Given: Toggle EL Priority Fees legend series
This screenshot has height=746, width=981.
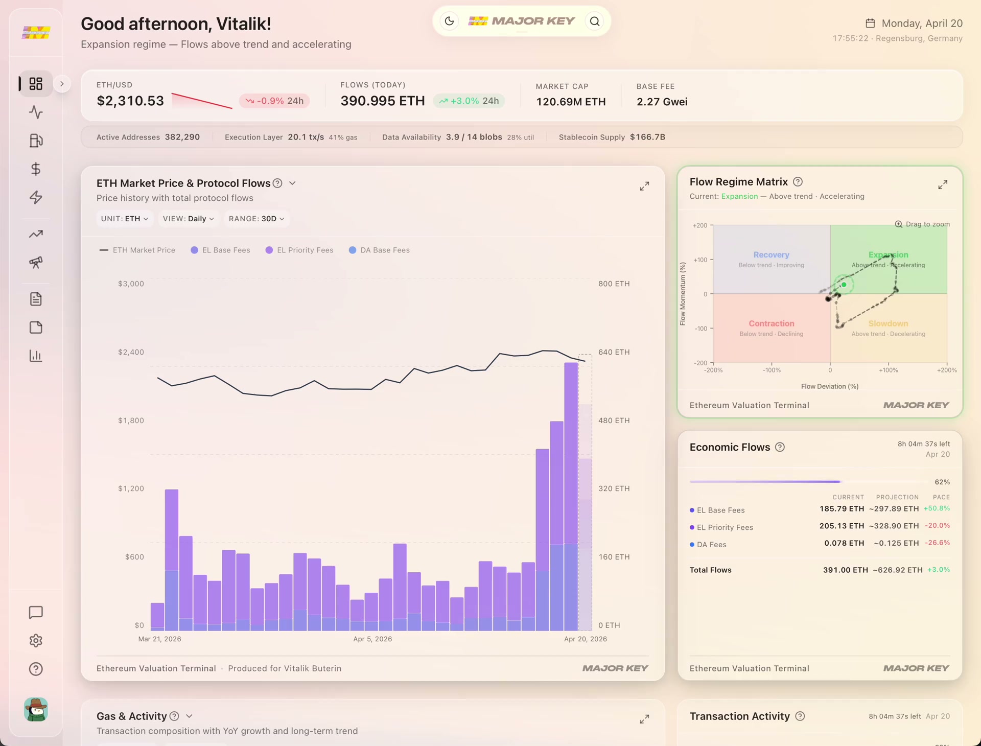Looking at the screenshot, I should [299, 250].
